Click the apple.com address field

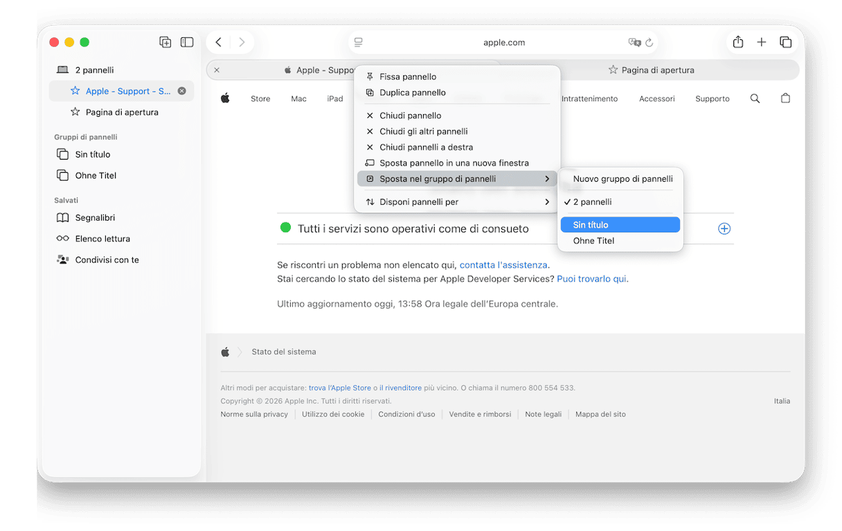pos(503,42)
